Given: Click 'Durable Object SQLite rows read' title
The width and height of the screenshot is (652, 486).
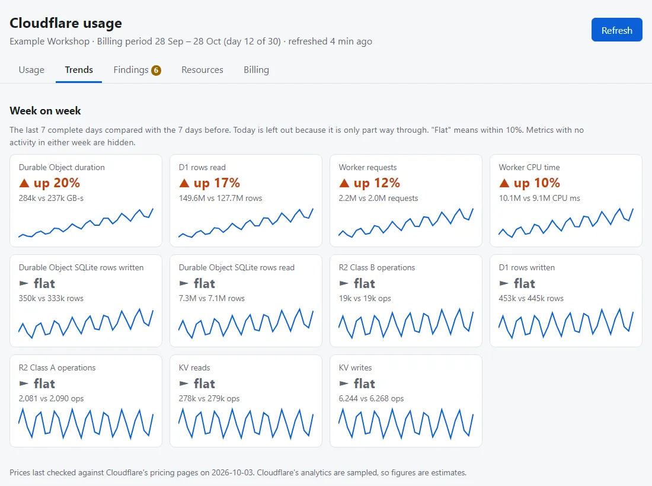Looking at the screenshot, I should [x=236, y=267].
